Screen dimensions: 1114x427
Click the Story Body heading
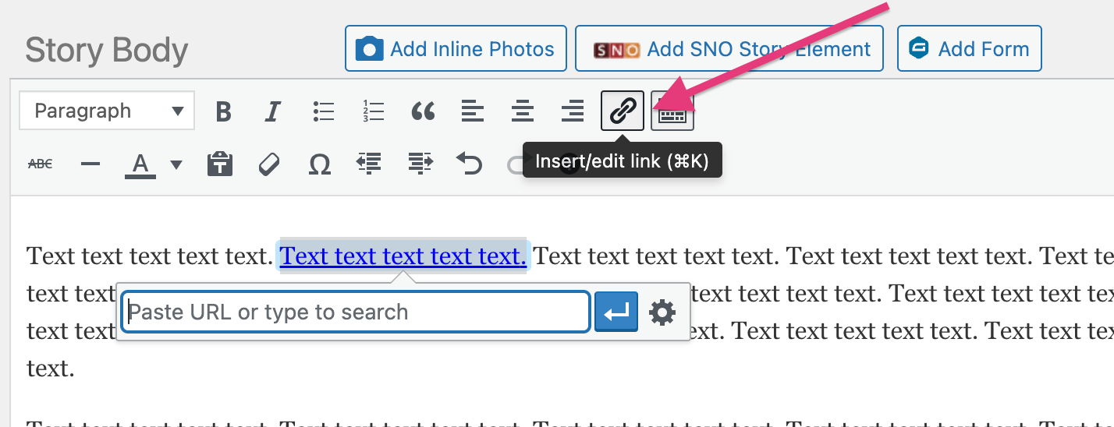point(107,50)
